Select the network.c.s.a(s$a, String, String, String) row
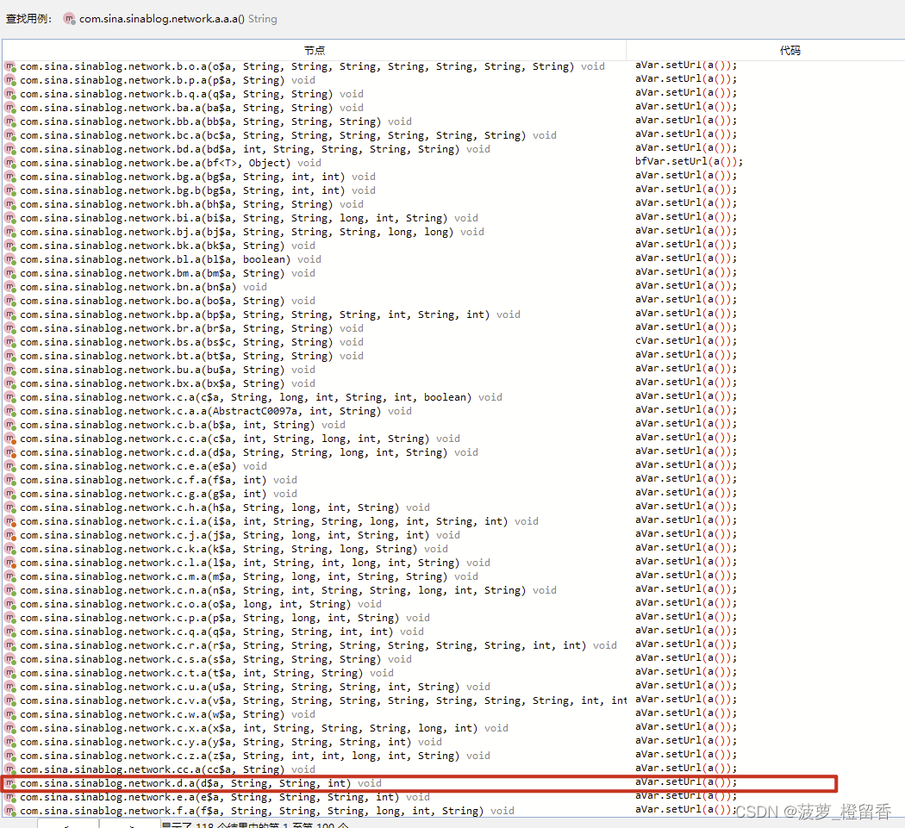Screen dimensions: 905x828 click(453, 660)
